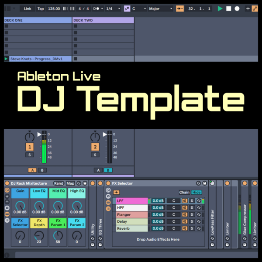Select the Reverb chain
Screen dimensions: 262x262
(x=132, y=228)
